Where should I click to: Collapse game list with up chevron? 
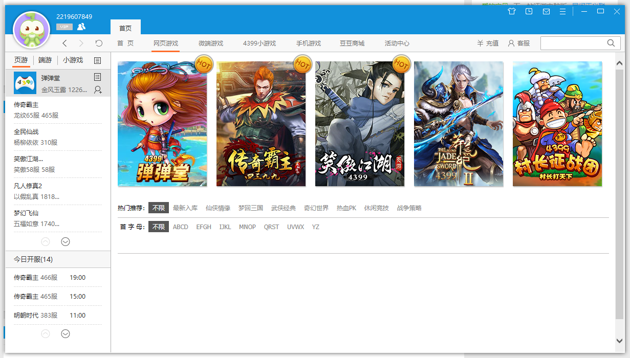coord(46,242)
